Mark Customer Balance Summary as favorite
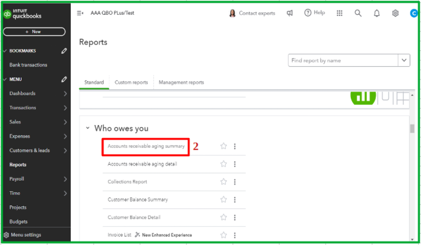 point(223,200)
